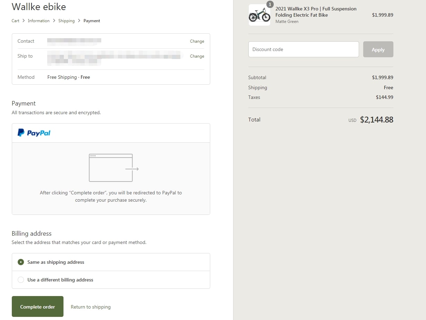The height and width of the screenshot is (320, 426).
Task: Click the Wallke ebike store title
Action: click(x=39, y=7)
